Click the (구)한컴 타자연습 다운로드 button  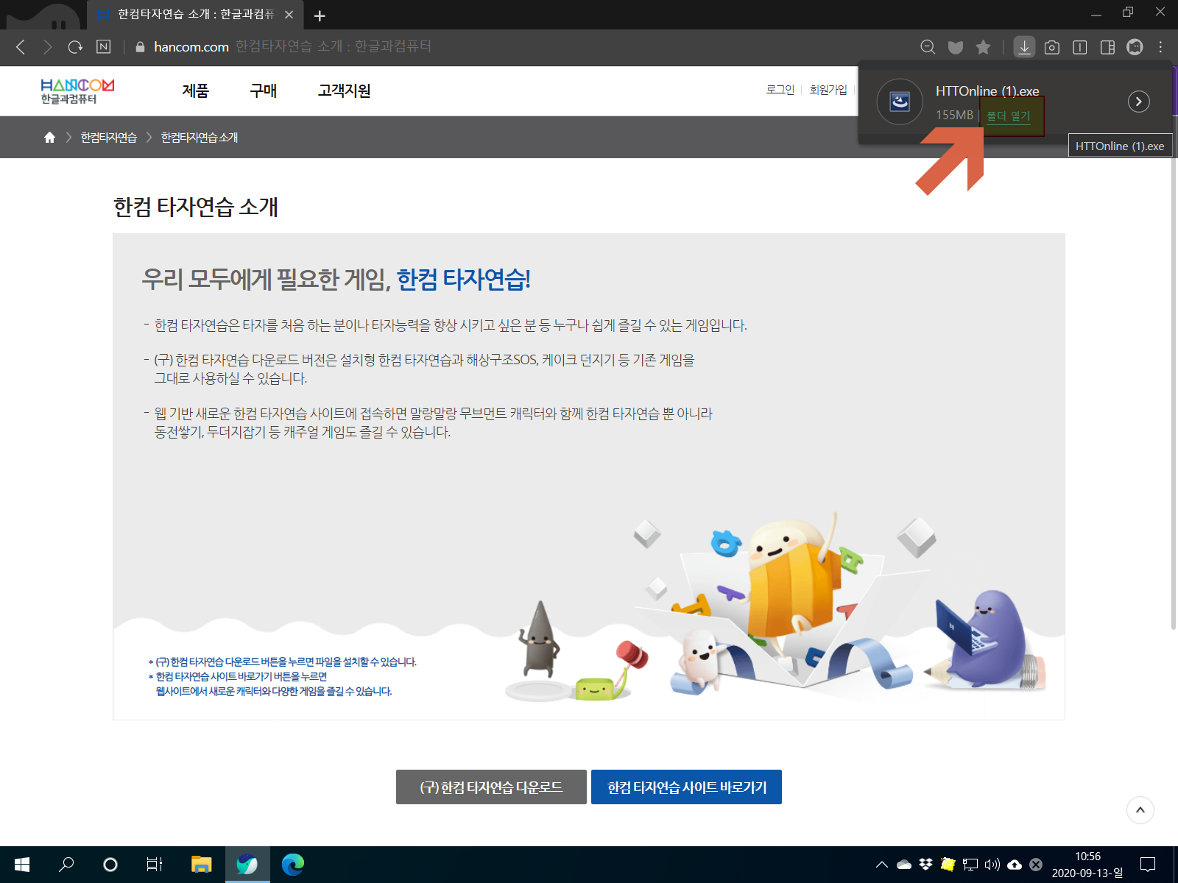(491, 787)
